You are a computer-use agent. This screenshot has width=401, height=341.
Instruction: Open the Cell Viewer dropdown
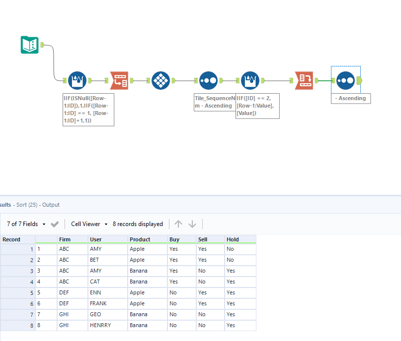[x=88, y=224]
